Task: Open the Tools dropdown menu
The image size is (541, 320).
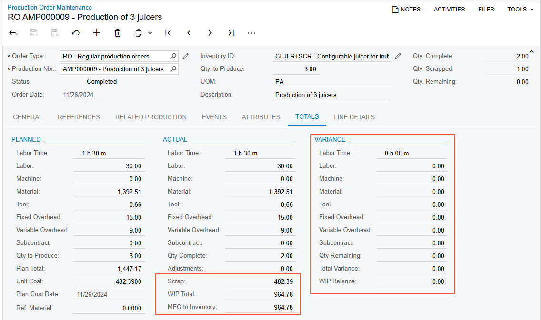Action: (x=520, y=9)
